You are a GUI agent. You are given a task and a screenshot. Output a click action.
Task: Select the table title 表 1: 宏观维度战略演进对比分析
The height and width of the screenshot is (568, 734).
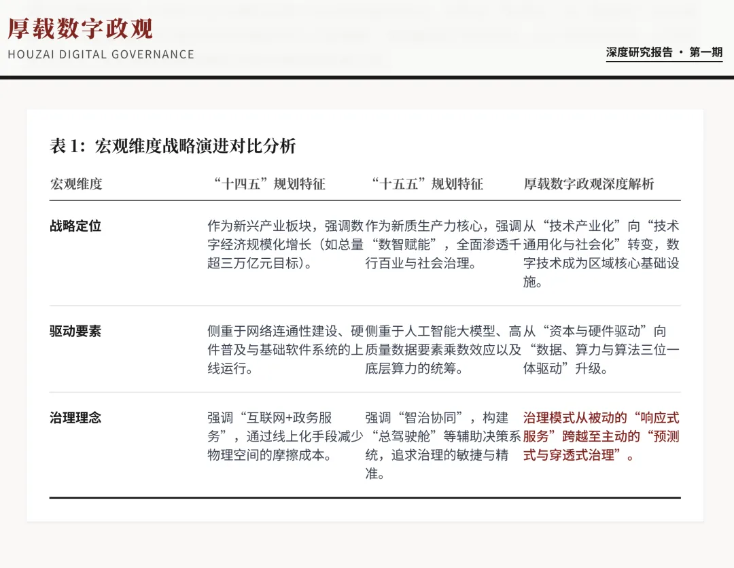pyautogui.click(x=173, y=146)
